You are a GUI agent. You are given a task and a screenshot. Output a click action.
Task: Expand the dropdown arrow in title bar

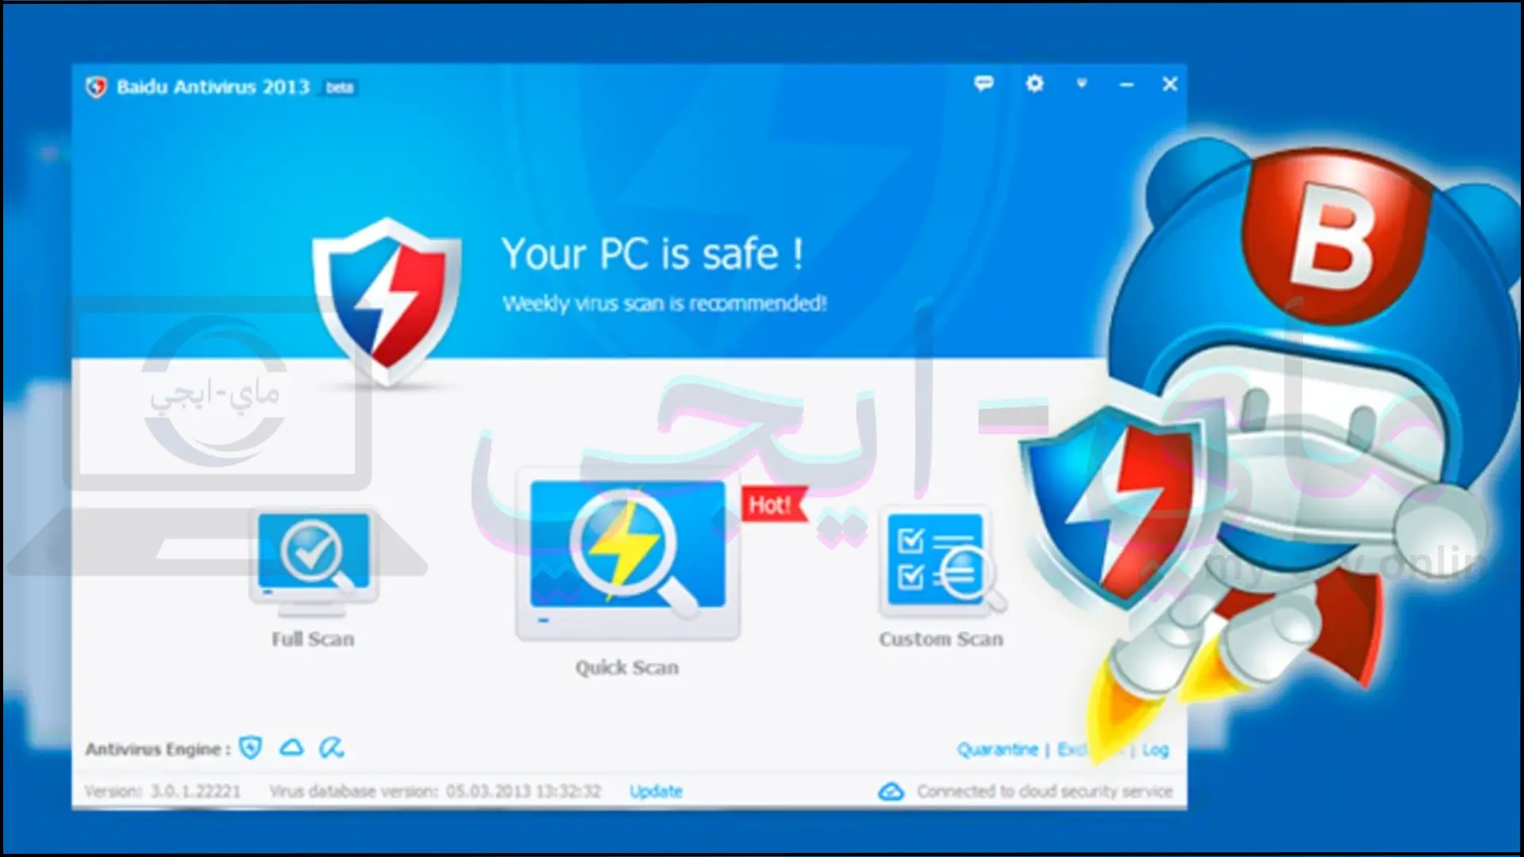(1081, 86)
